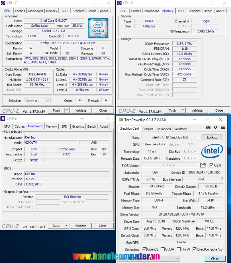Click the Level 3 cache value 6 MBytes

coord(82,90)
